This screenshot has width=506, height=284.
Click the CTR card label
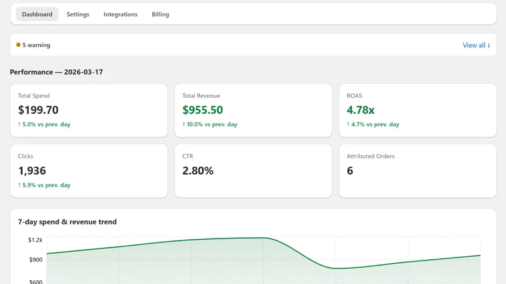tap(187, 156)
